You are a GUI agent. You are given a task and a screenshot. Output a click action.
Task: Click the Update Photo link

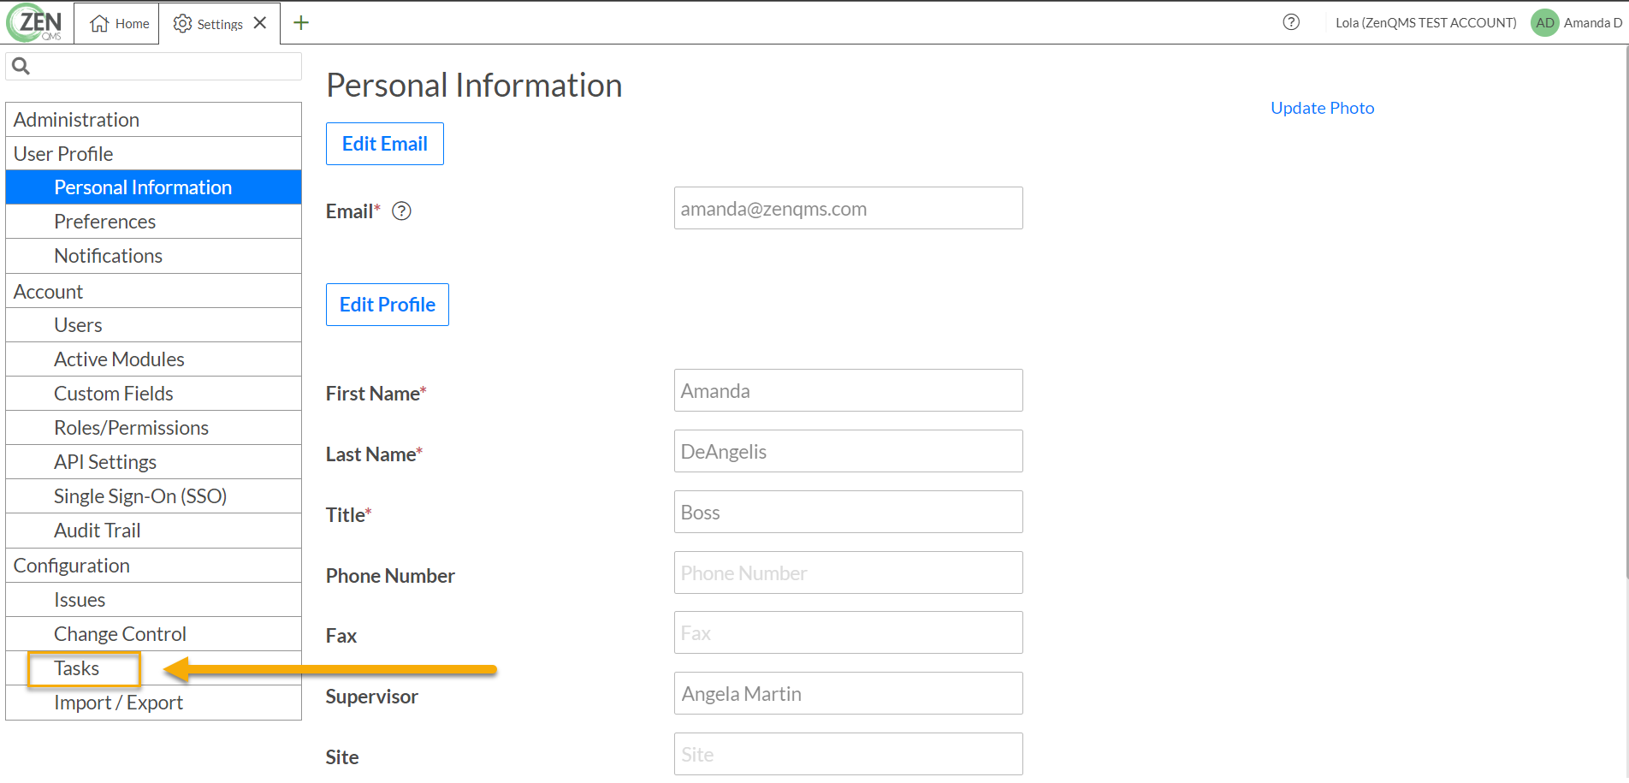point(1322,108)
